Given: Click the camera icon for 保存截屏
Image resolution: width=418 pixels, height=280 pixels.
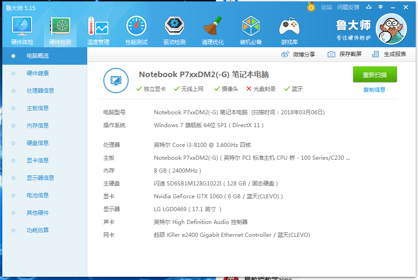Looking at the screenshot, I should [331, 54].
